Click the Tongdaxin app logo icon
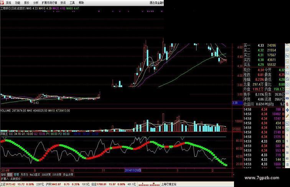 point(2,2)
